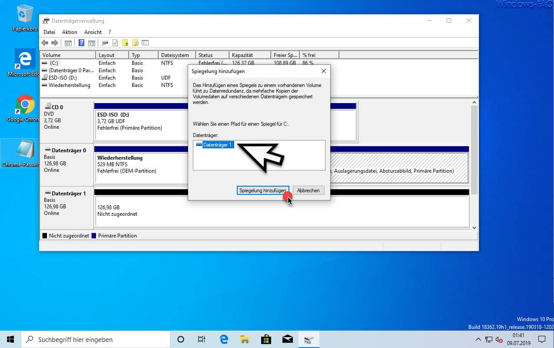Screen dimensions: 554x348
Task: Launch Edge from the taskbar
Action: (x=224, y=339)
